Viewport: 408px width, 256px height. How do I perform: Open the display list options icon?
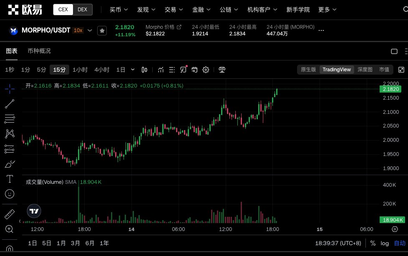(x=172, y=70)
